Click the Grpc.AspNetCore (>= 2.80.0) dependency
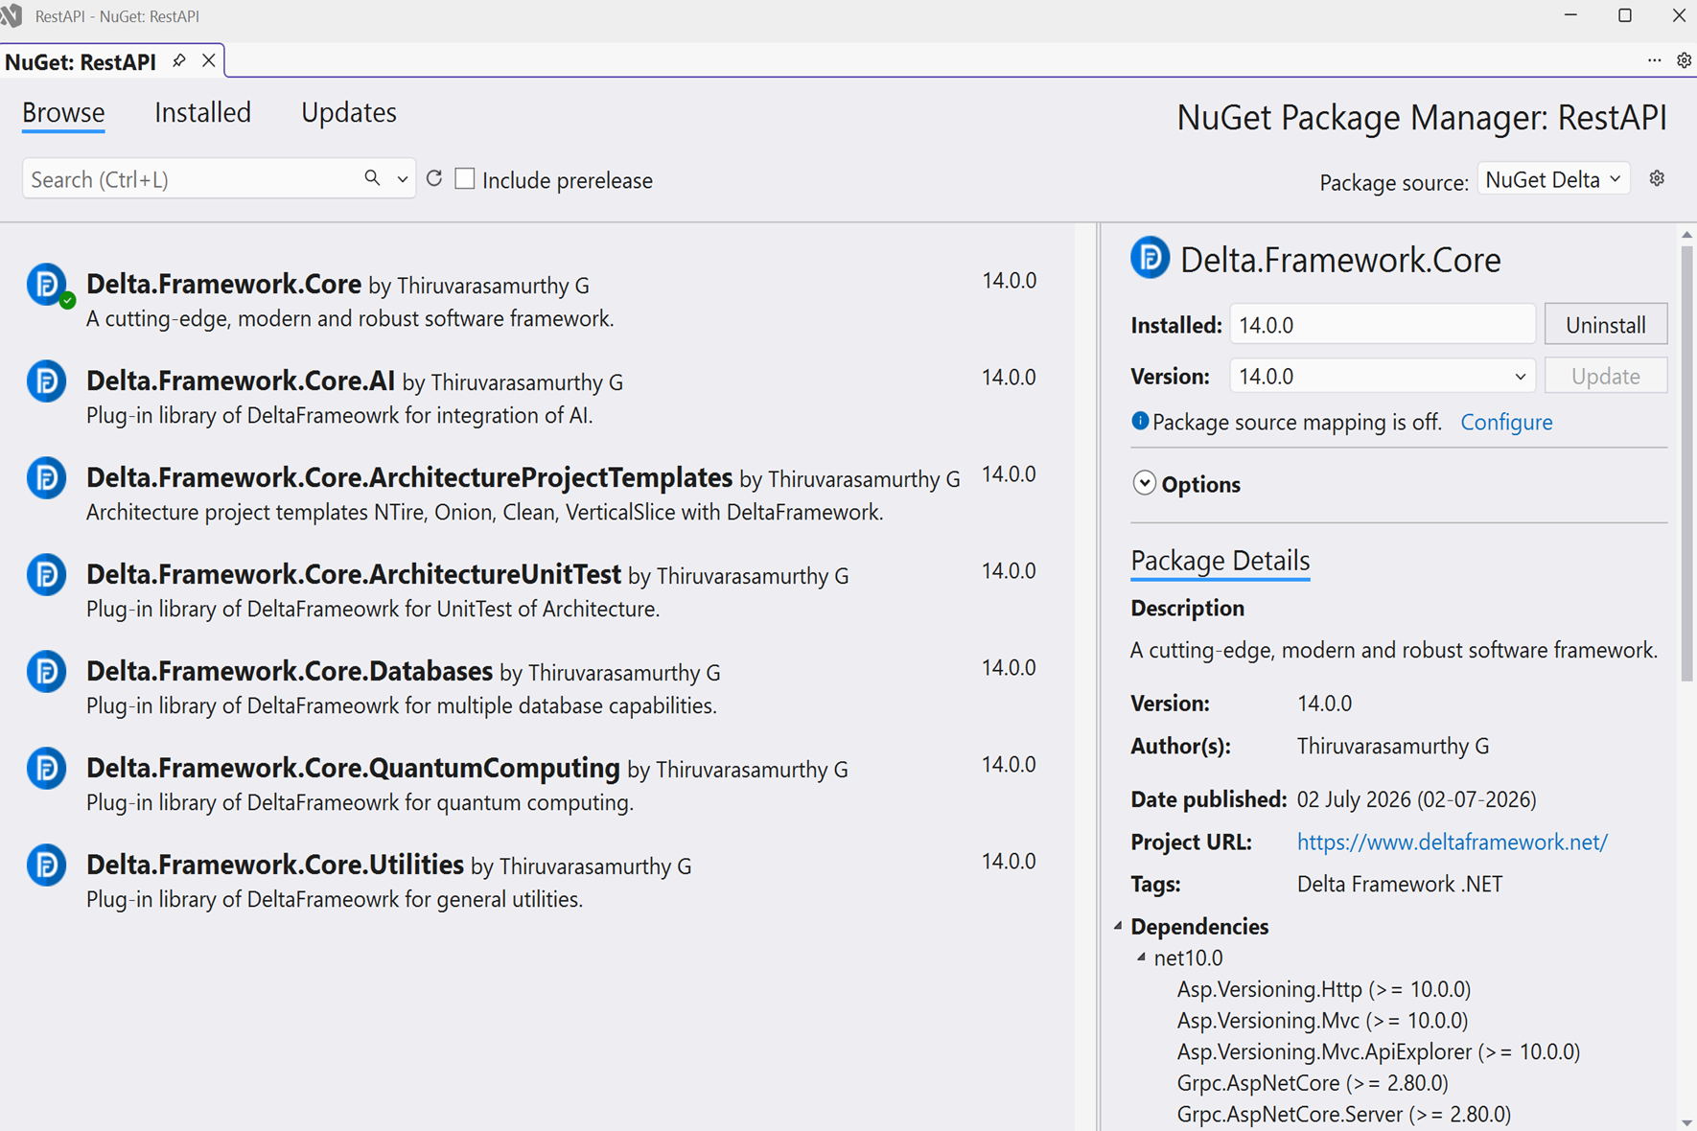 (x=1312, y=1082)
